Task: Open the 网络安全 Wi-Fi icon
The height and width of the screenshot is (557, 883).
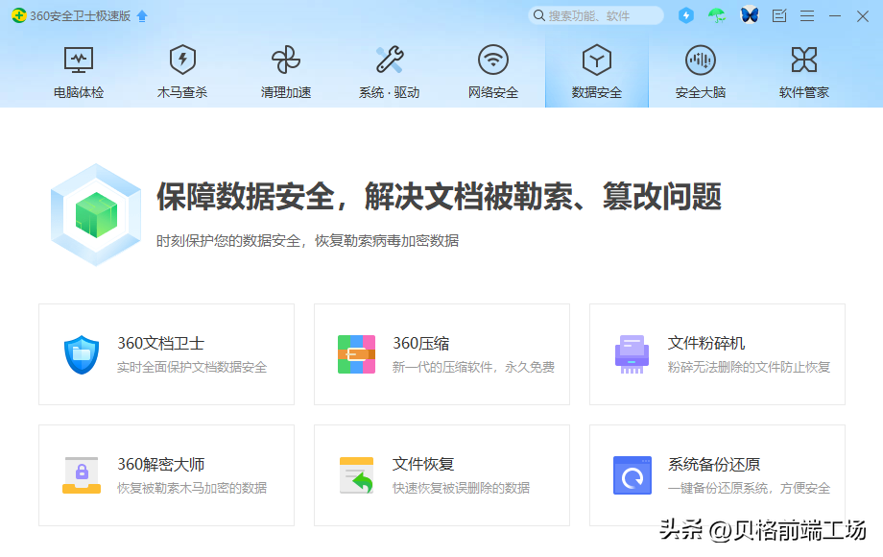Action: [x=493, y=60]
